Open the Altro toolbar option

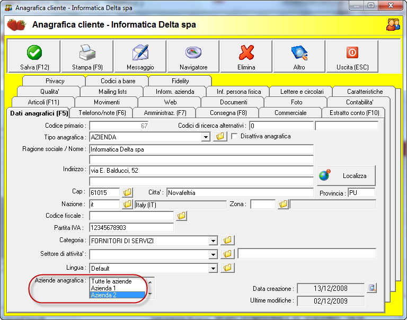coord(299,56)
